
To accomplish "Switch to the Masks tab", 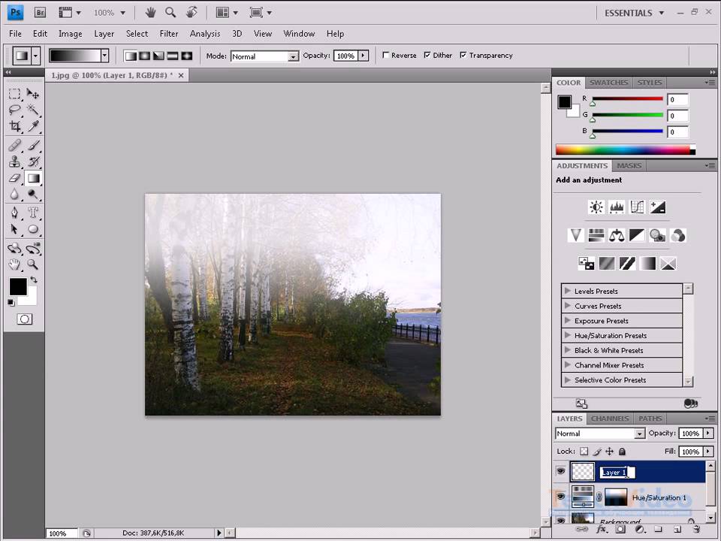I will pos(629,165).
